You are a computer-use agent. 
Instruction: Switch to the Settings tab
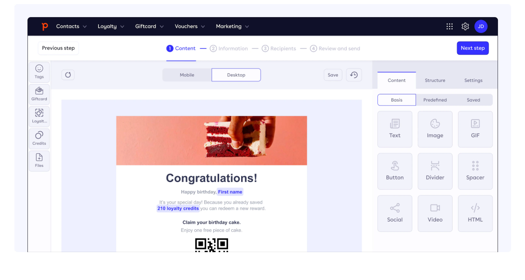[473, 80]
